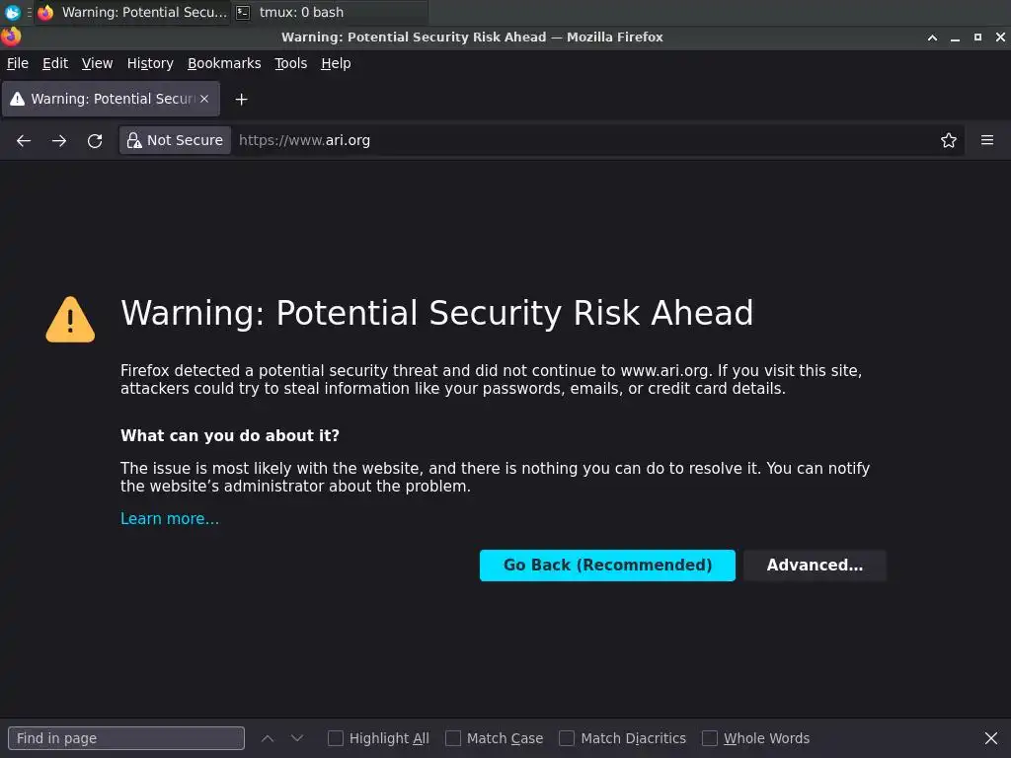The height and width of the screenshot is (758, 1011).
Task: Open the Bookmarks menu
Action: tap(224, 63)
